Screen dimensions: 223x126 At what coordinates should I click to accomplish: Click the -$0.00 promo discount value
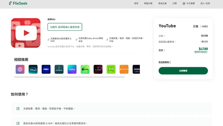pos(204,42)
